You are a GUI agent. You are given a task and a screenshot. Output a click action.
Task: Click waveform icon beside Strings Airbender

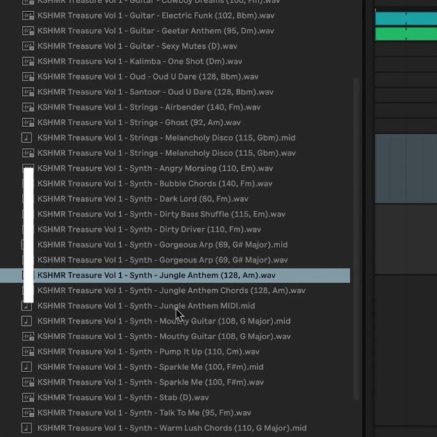coord(28,107)
